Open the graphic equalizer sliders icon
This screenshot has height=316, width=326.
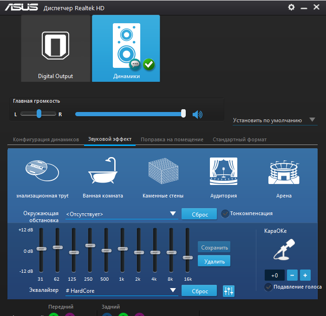click(x=228, y=291)
